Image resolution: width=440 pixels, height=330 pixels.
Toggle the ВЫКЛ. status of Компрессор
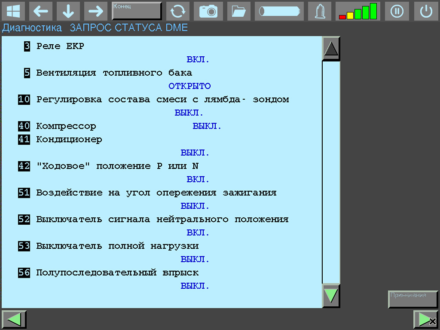(x=207, y=126)
